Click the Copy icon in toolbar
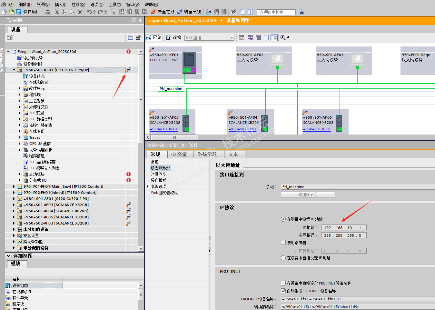 point(65,12)
